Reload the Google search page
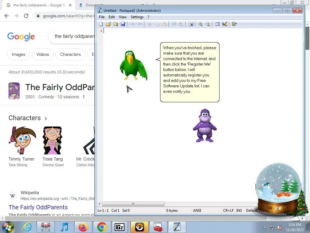310x233 pixels. click(x=26, y=16)
